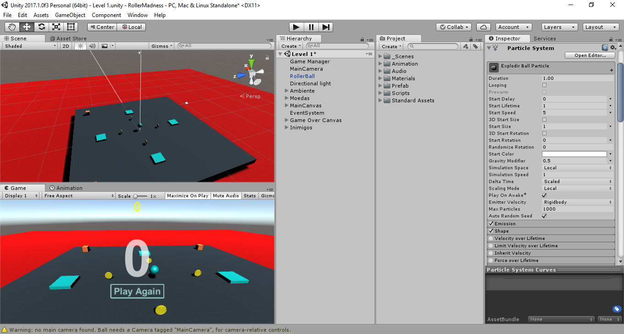624x334 pixels.
Task: Open the Cloud services icon
Action: coord(484,27)
